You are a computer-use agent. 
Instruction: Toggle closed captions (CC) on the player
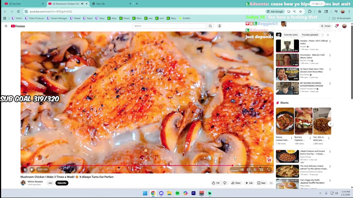pos(248,170)
